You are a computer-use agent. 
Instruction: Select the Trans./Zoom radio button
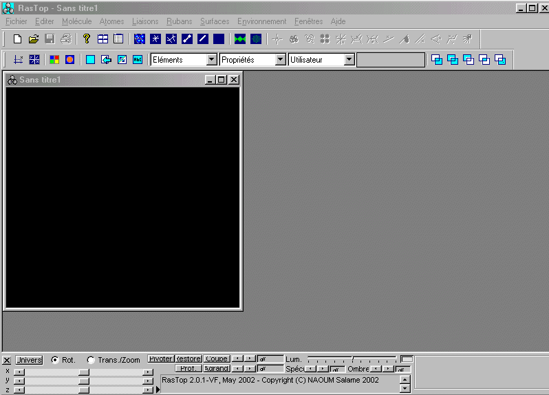pyautogui.click(x=91, y=360)
